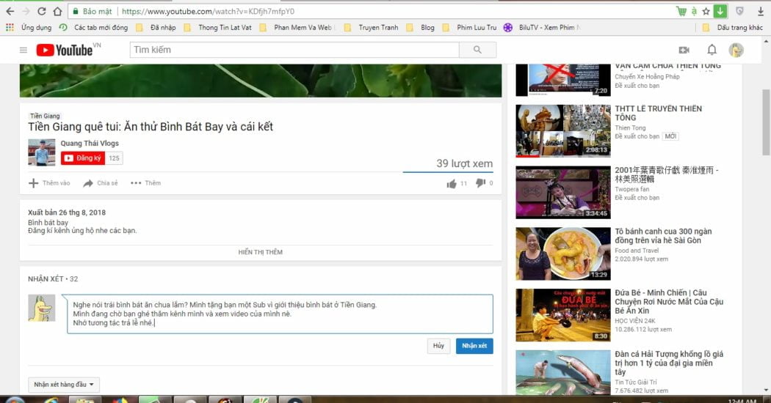This screenshot has height=403, width=771.
Task: Cancel the comment with Hủy
Action: click(438, 346)
